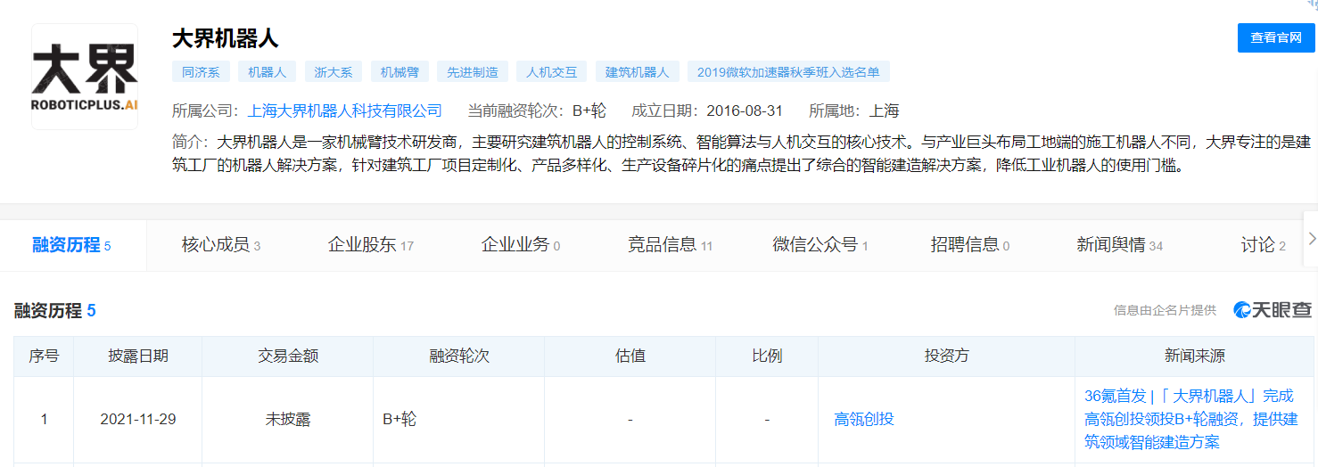Select the 机器人 tag
The width and height of the screenshot is (1318, 467).
(267, 72)
